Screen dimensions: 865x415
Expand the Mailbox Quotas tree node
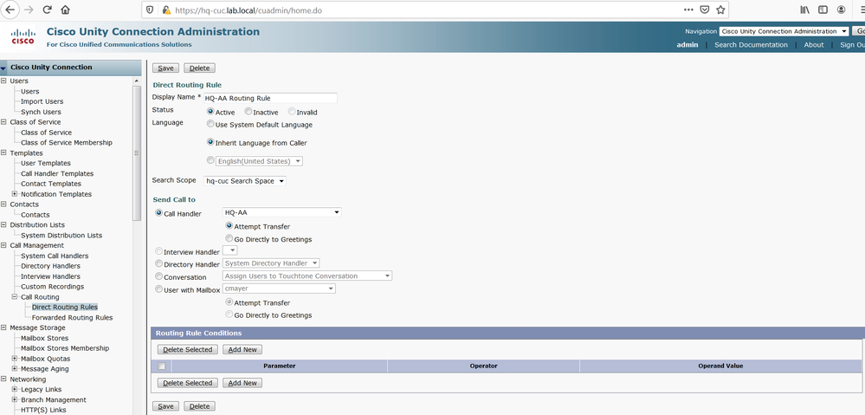click(x=15, y=359)
